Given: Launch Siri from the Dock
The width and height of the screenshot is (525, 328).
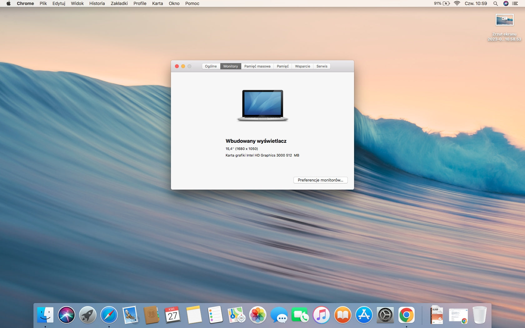Looking at the screenshot, I should coord(67,315).
